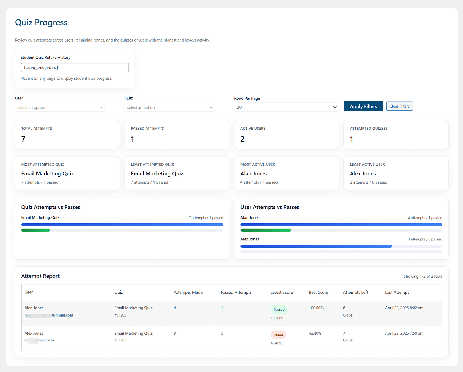Image resolution: width=463 pixels, height=372 pixels.
Task: Expand the Rows Per Page selector
Action: [286, 107]
